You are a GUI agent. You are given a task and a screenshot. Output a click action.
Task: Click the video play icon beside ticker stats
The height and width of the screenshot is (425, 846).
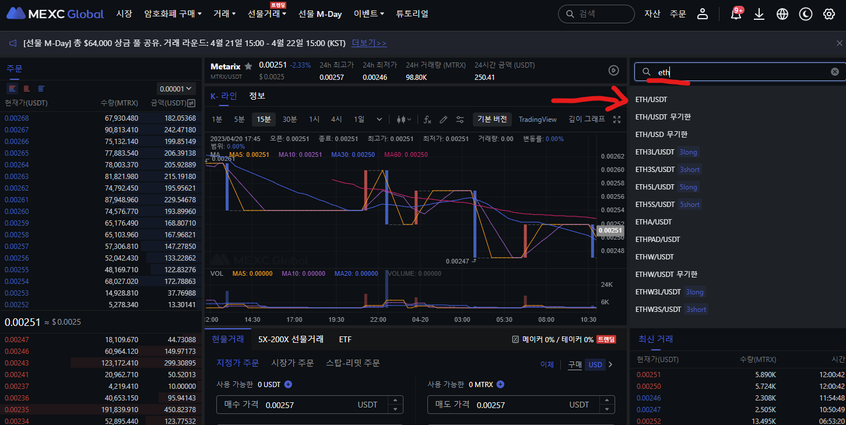coord(613,70)
